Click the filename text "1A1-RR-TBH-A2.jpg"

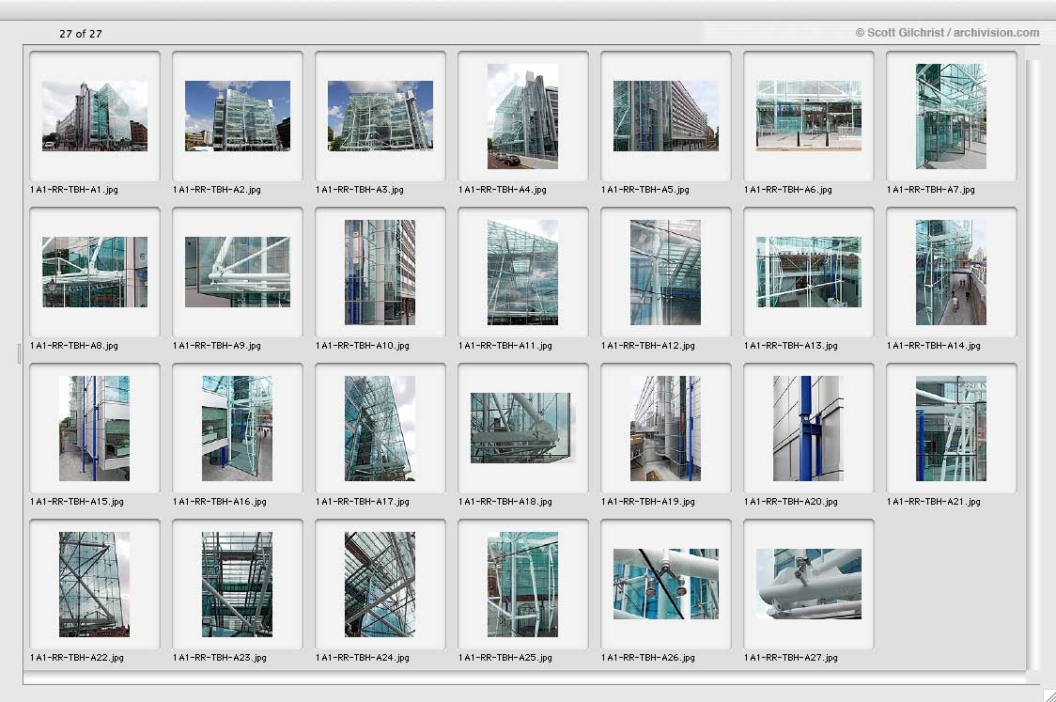coord(217,190)
